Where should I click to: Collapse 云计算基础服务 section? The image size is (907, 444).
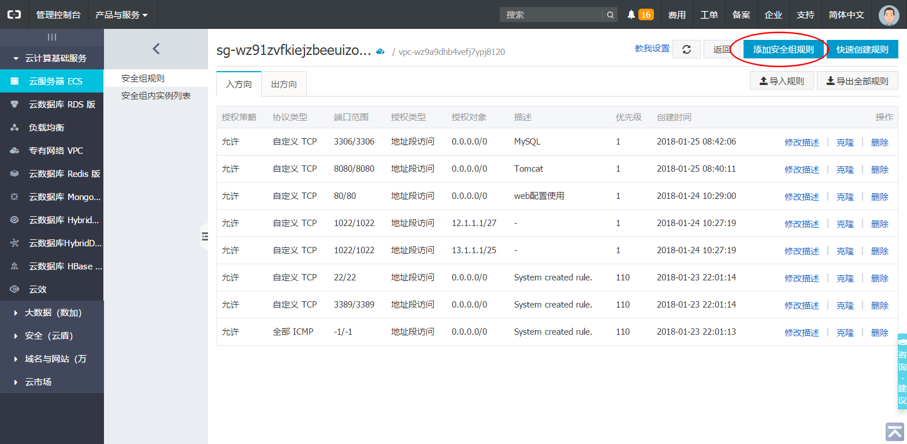tap(52, 58)
